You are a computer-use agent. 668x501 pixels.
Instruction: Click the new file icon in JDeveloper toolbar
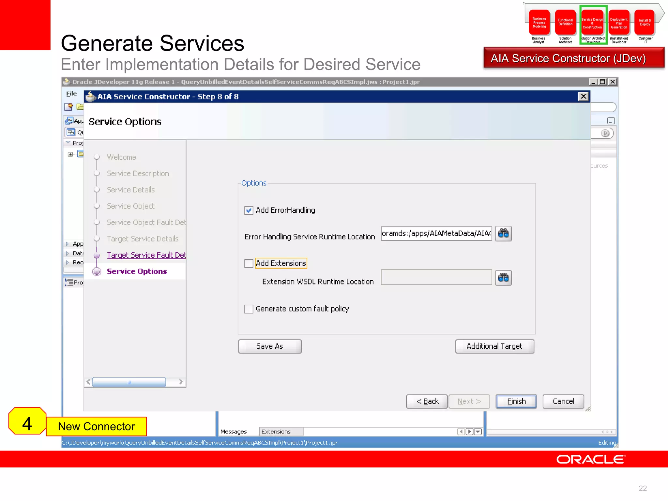coord(68,107)
